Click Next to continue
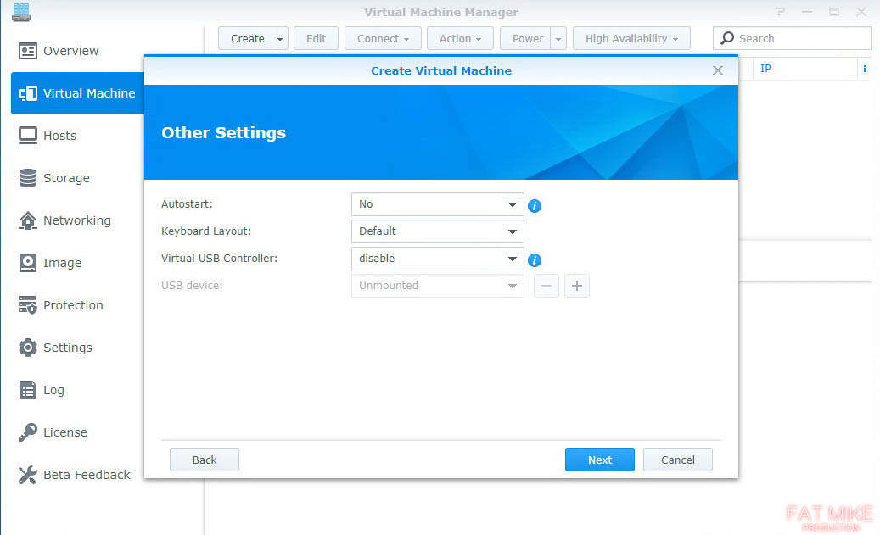 pos(600,460)
